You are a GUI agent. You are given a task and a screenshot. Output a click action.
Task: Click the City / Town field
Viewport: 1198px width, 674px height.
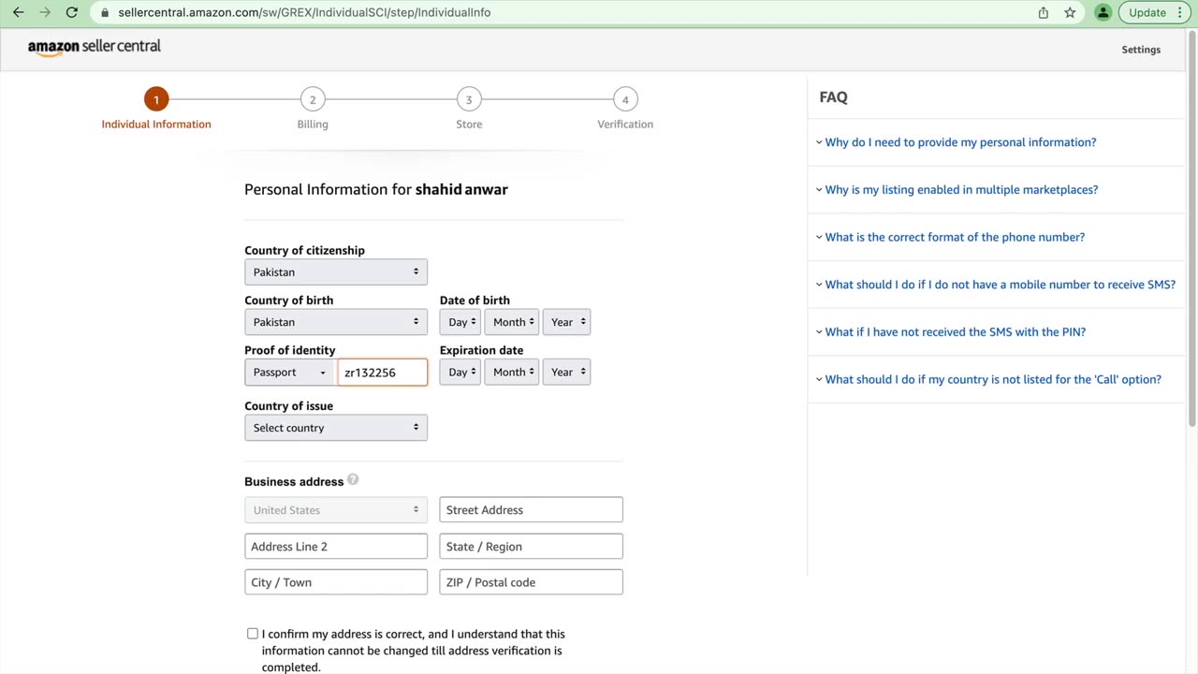[336, 582]
